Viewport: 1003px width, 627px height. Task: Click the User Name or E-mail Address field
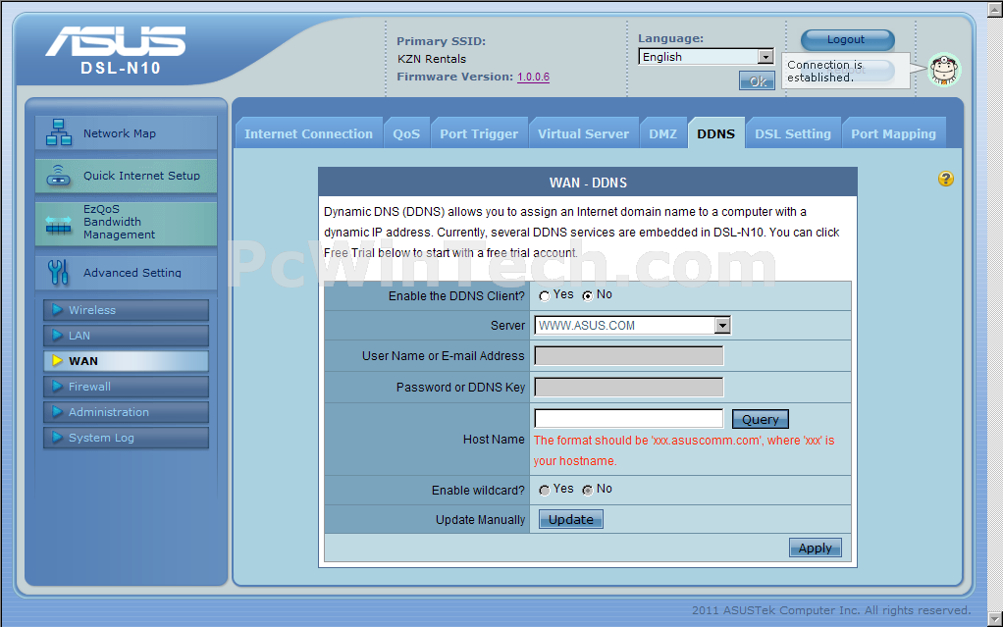pos(629,356)
